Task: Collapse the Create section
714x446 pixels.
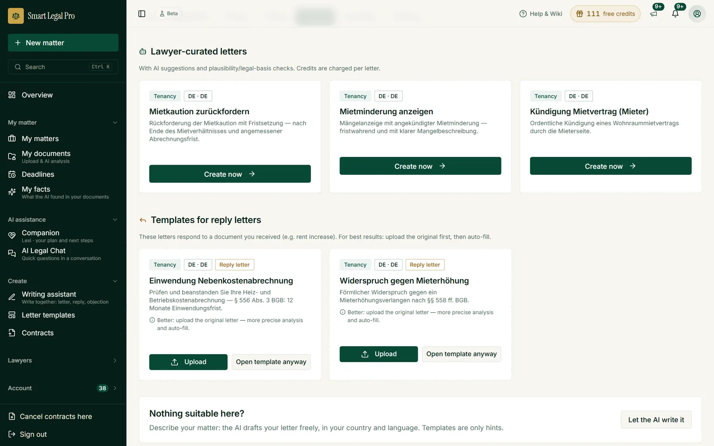Action: (x=63, y=281)
